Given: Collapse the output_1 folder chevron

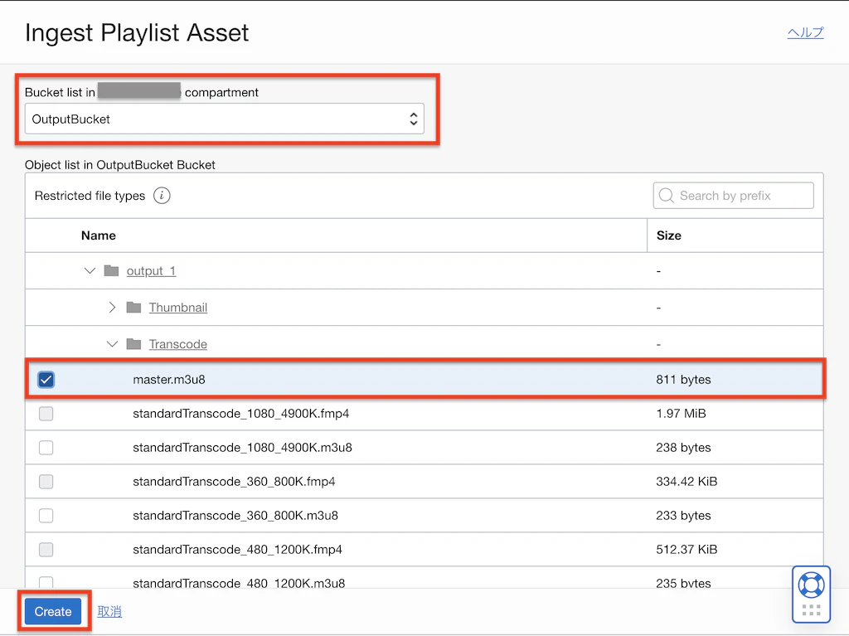Looking at the screenshot, I should [90, 270].
